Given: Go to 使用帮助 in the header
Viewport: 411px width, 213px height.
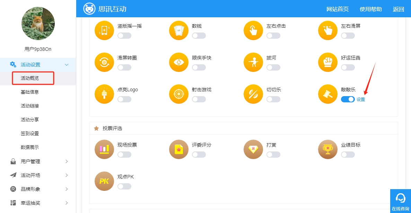Looking at the screenshot, I should point(371,9).
